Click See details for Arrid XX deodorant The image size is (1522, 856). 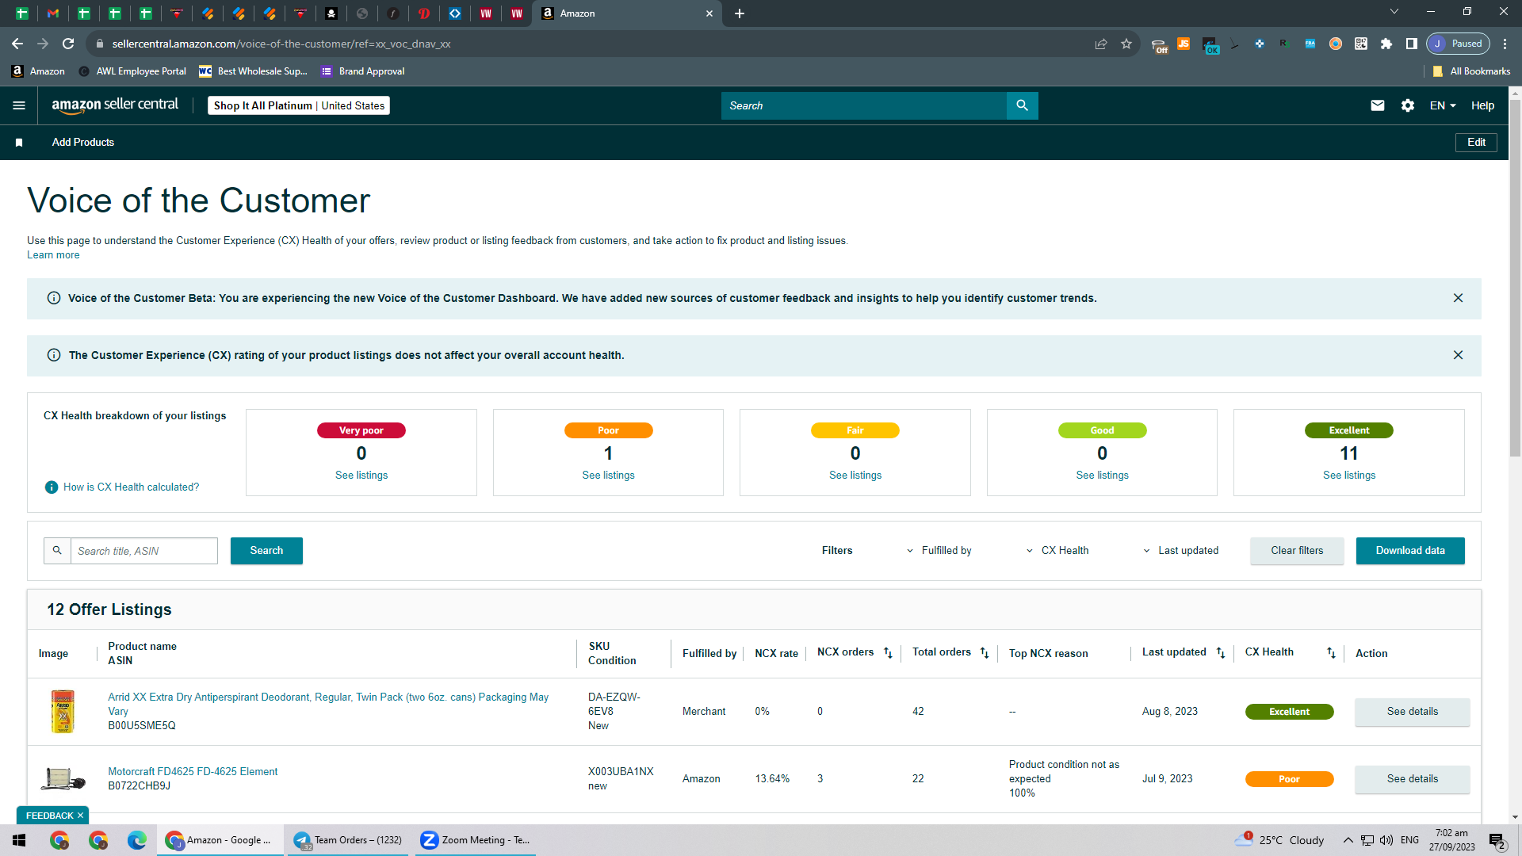pyautogui.click(x=1412, y=712)
